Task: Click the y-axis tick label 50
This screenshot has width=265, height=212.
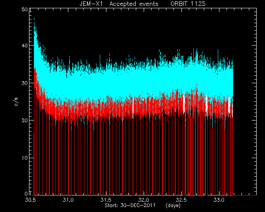Action: (25, 10)
